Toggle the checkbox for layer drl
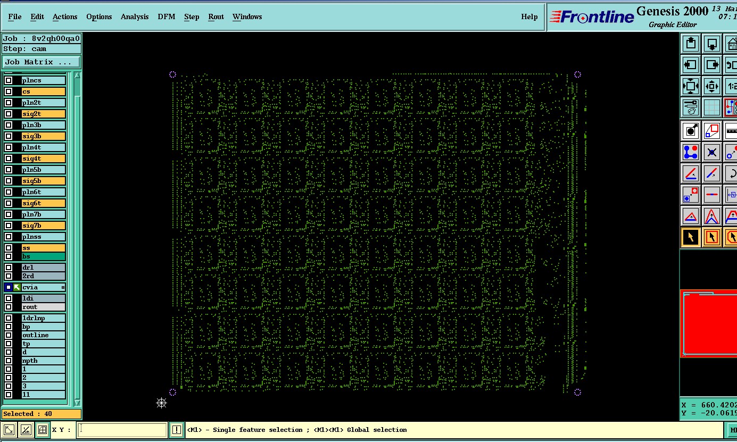Screen dimensions: 737x442 (x=9, y=268)
